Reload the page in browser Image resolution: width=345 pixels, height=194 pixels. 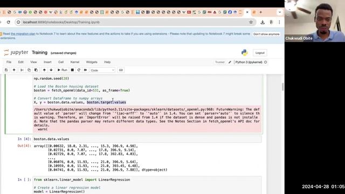9,22
